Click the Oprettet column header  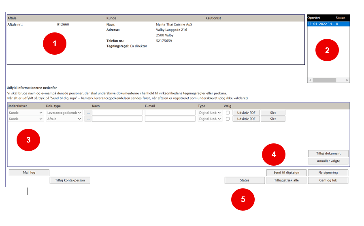(x=315, y=18)
